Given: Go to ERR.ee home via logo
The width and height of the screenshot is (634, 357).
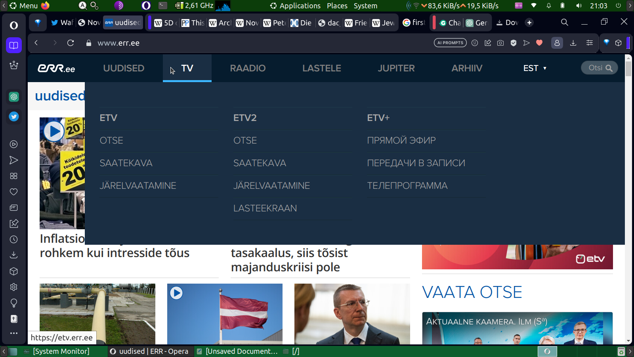Looking at the screenshot, I should point(56,69).
